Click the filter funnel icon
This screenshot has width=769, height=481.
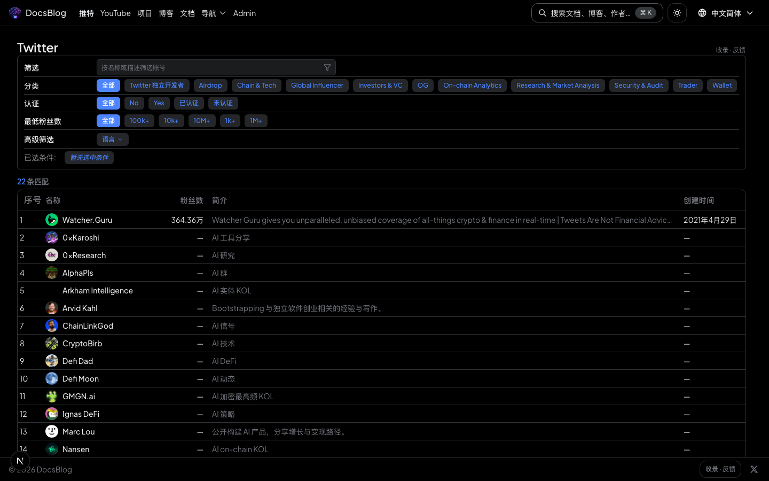point(327,67)
